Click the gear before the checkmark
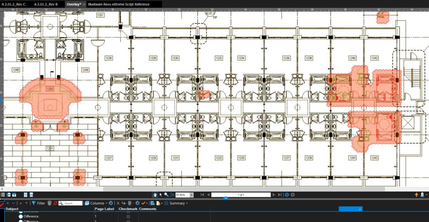The width and height of the screenshot is (429, 222). pyautogui.click(x=137, y=203)
